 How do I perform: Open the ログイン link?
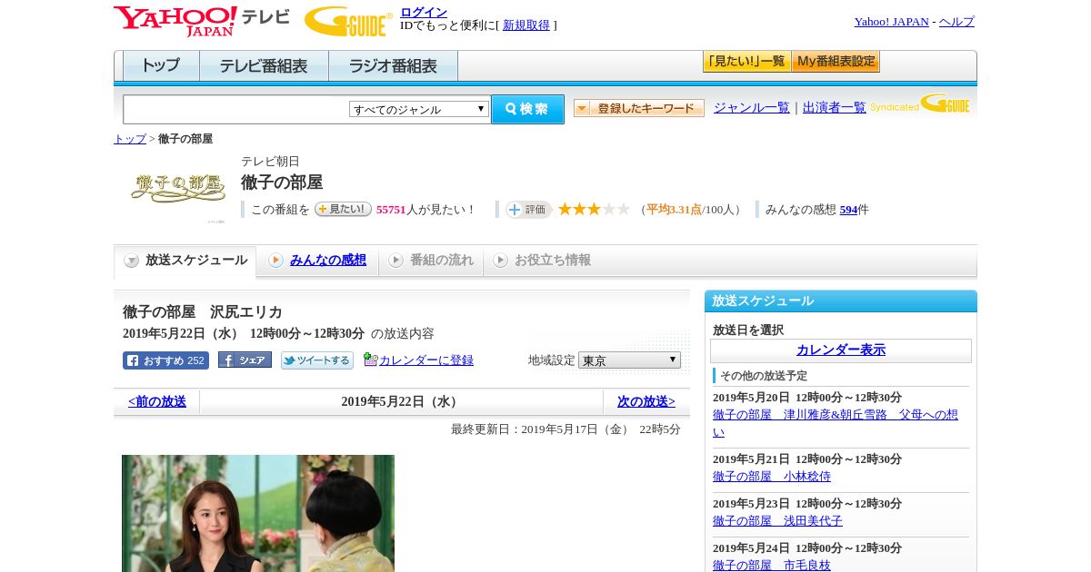(x=424, y=12)
